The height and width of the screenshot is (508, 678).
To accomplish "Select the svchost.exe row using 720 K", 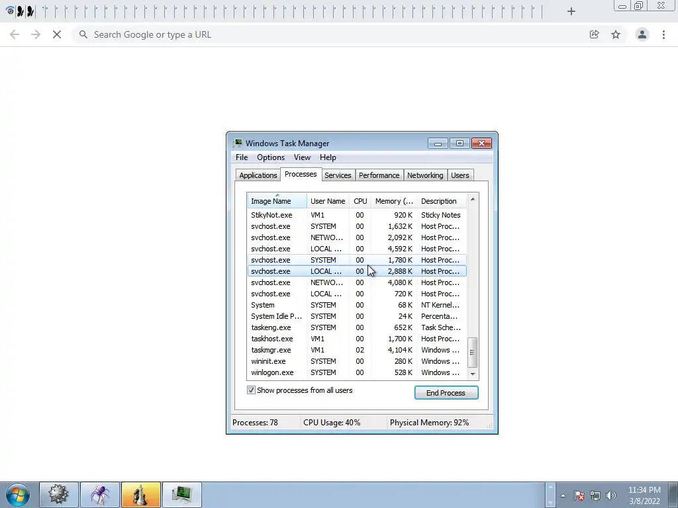I will click(x=357, y=294).
